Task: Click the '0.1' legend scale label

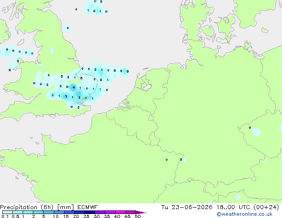Action: (x=5, y=216)
